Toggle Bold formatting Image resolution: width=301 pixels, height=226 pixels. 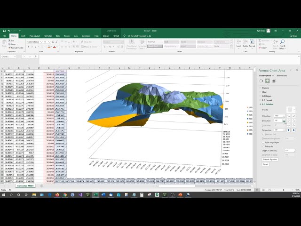pos(29,47)
